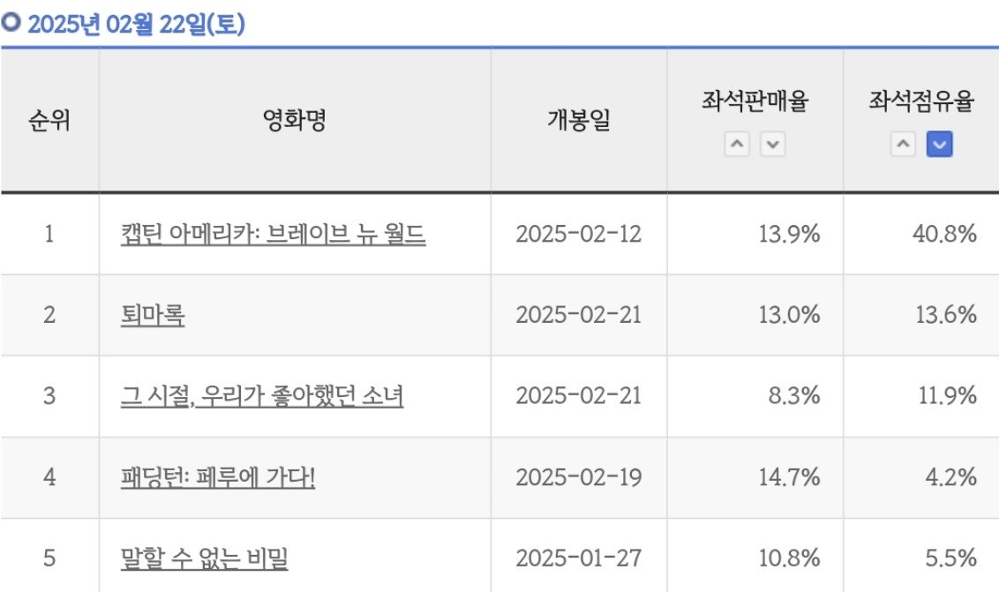Click the 좌석점유율 header label
Screen dimensions: 999x592
[x=920, y=103]
